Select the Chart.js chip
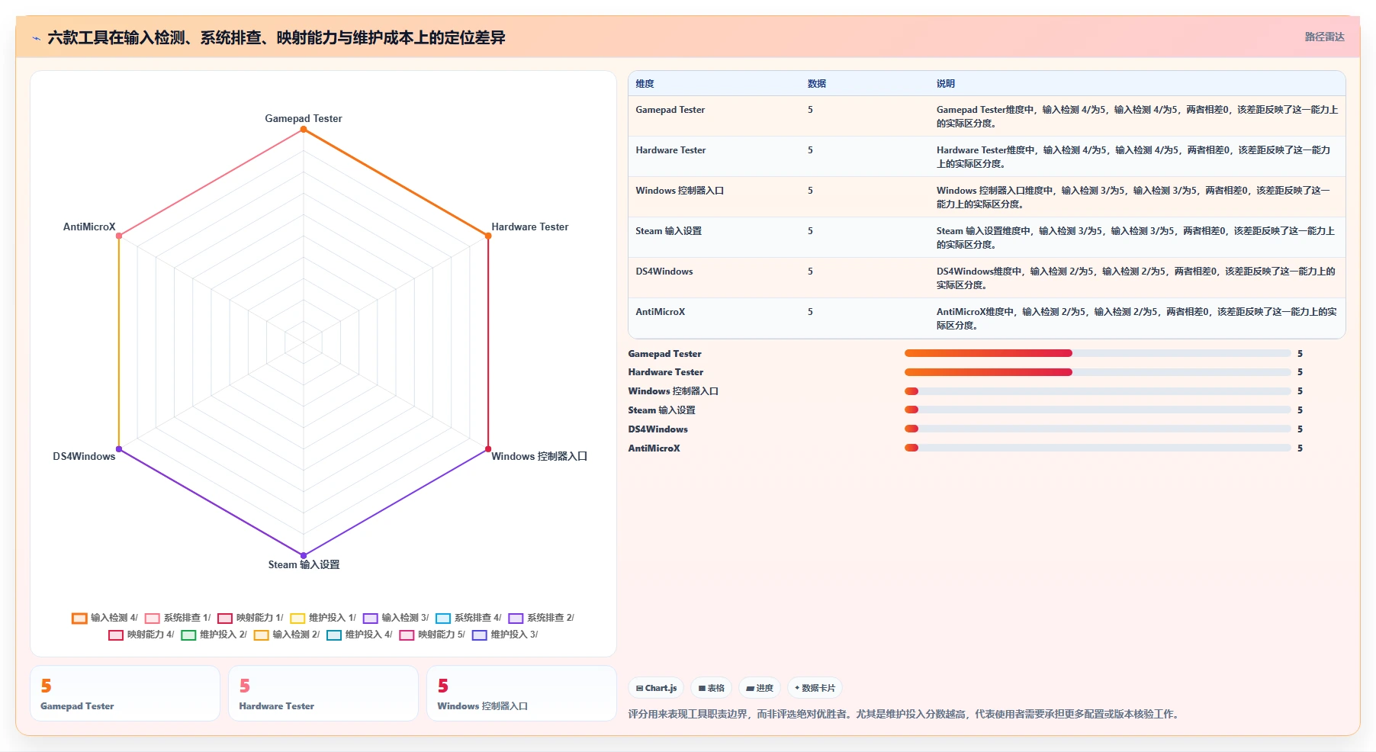The image size is (1376, 752). coord(656,688)
